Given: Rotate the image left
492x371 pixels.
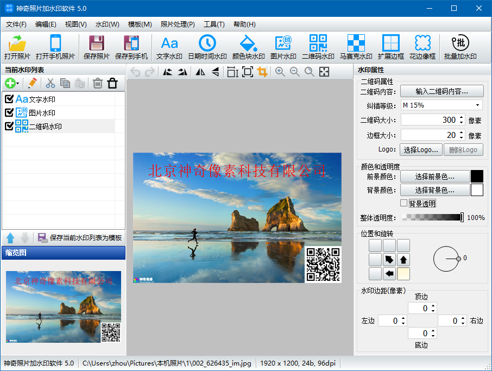Looking at the screenshot, I should (168, 72).
